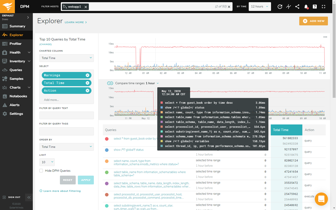Screen dimensions: 336x210
Task: Open the 12 hours time range dropdown
Action: tap(260, 7)
